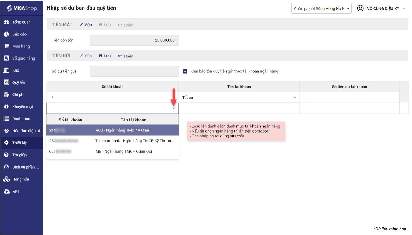Click Sửa button in Tiền mặt section
This screenshot has width=412, height=235.
86,25
